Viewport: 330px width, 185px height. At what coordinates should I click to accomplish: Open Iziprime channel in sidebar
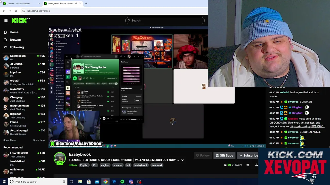(24, 74)
